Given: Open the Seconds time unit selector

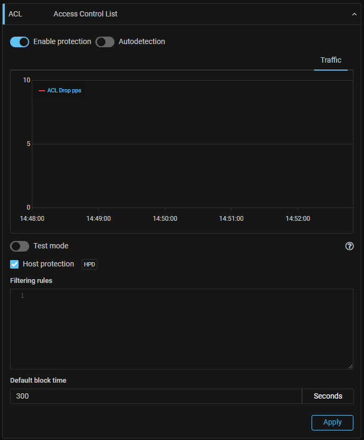Looking at the screenshot, I should 327,396.
